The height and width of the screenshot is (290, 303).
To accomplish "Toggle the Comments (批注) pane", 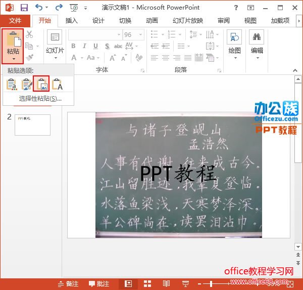I will [99, 283].
